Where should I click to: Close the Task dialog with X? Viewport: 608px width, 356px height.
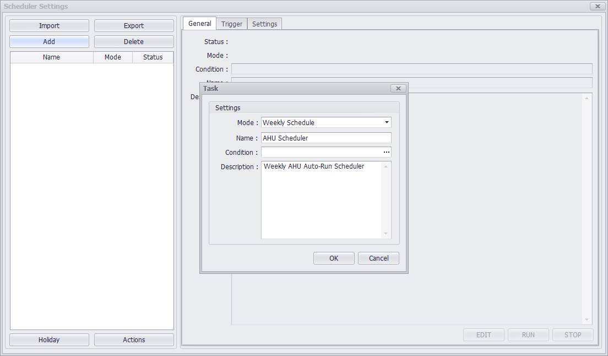pos(398,88)
